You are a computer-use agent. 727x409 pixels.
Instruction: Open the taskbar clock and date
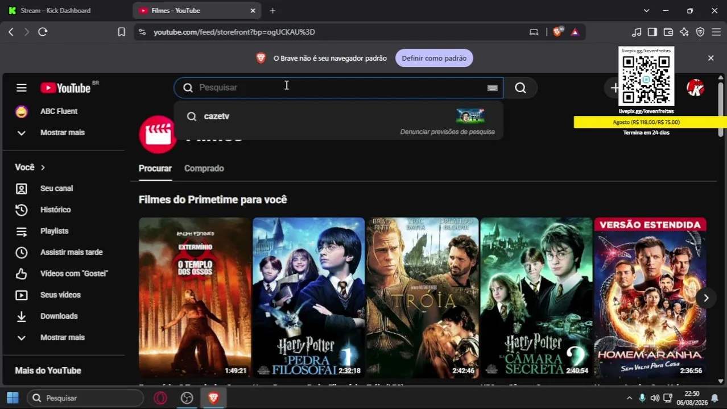pos(692,398)
